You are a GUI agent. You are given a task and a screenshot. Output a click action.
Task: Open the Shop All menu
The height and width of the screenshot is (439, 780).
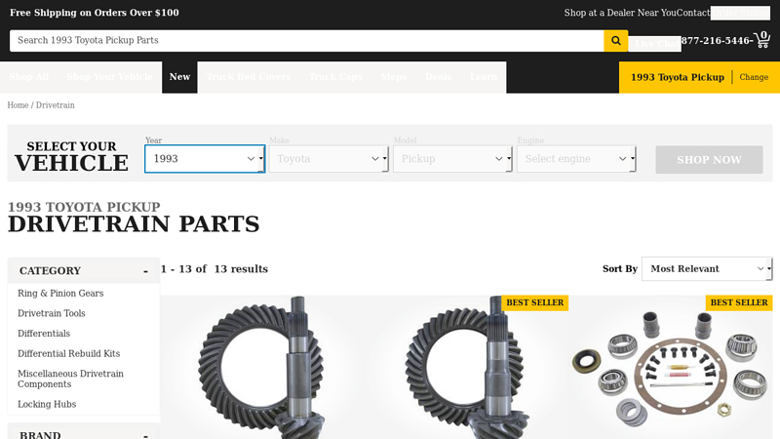[x=29, y=77]
